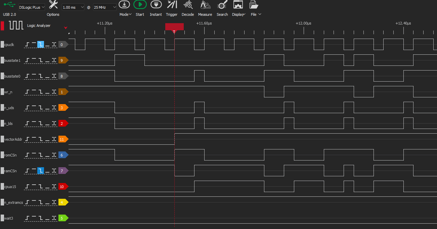Expand the 1.00 ms duration dropdown
The image size is (437, 229).
[73, 7]
